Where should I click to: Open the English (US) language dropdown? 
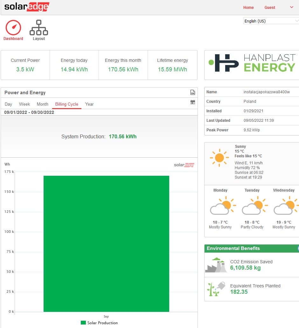pos(271,21)
